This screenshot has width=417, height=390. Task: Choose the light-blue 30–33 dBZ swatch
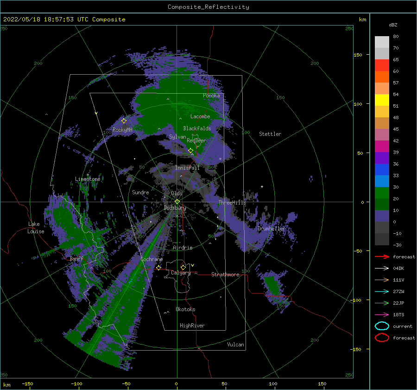382,181
